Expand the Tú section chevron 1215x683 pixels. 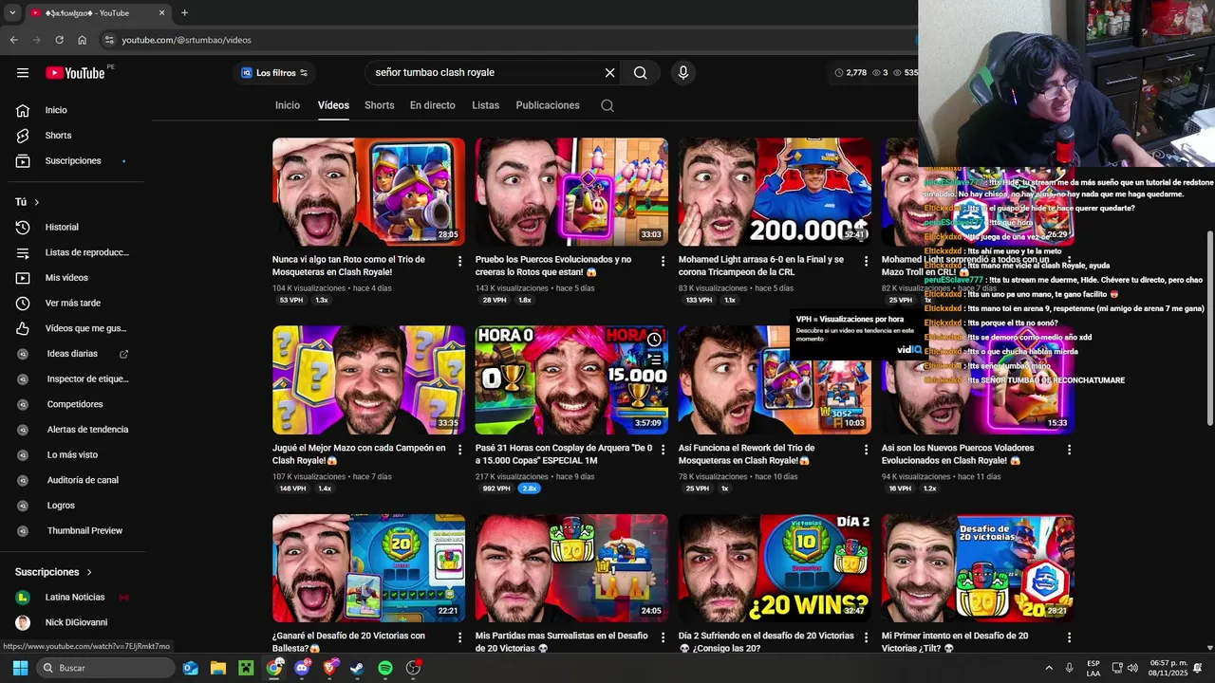pos(37,202)
